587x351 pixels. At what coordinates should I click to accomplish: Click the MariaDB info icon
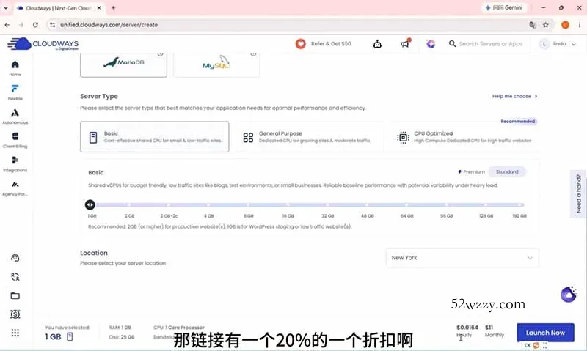point(160,53)
